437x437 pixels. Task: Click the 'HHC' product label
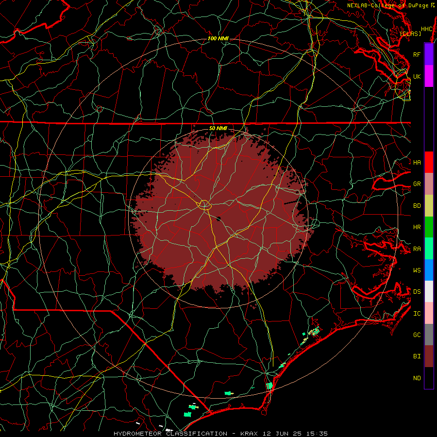click(426, 29)
